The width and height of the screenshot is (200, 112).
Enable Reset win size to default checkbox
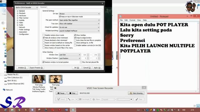tap(44, 43)
